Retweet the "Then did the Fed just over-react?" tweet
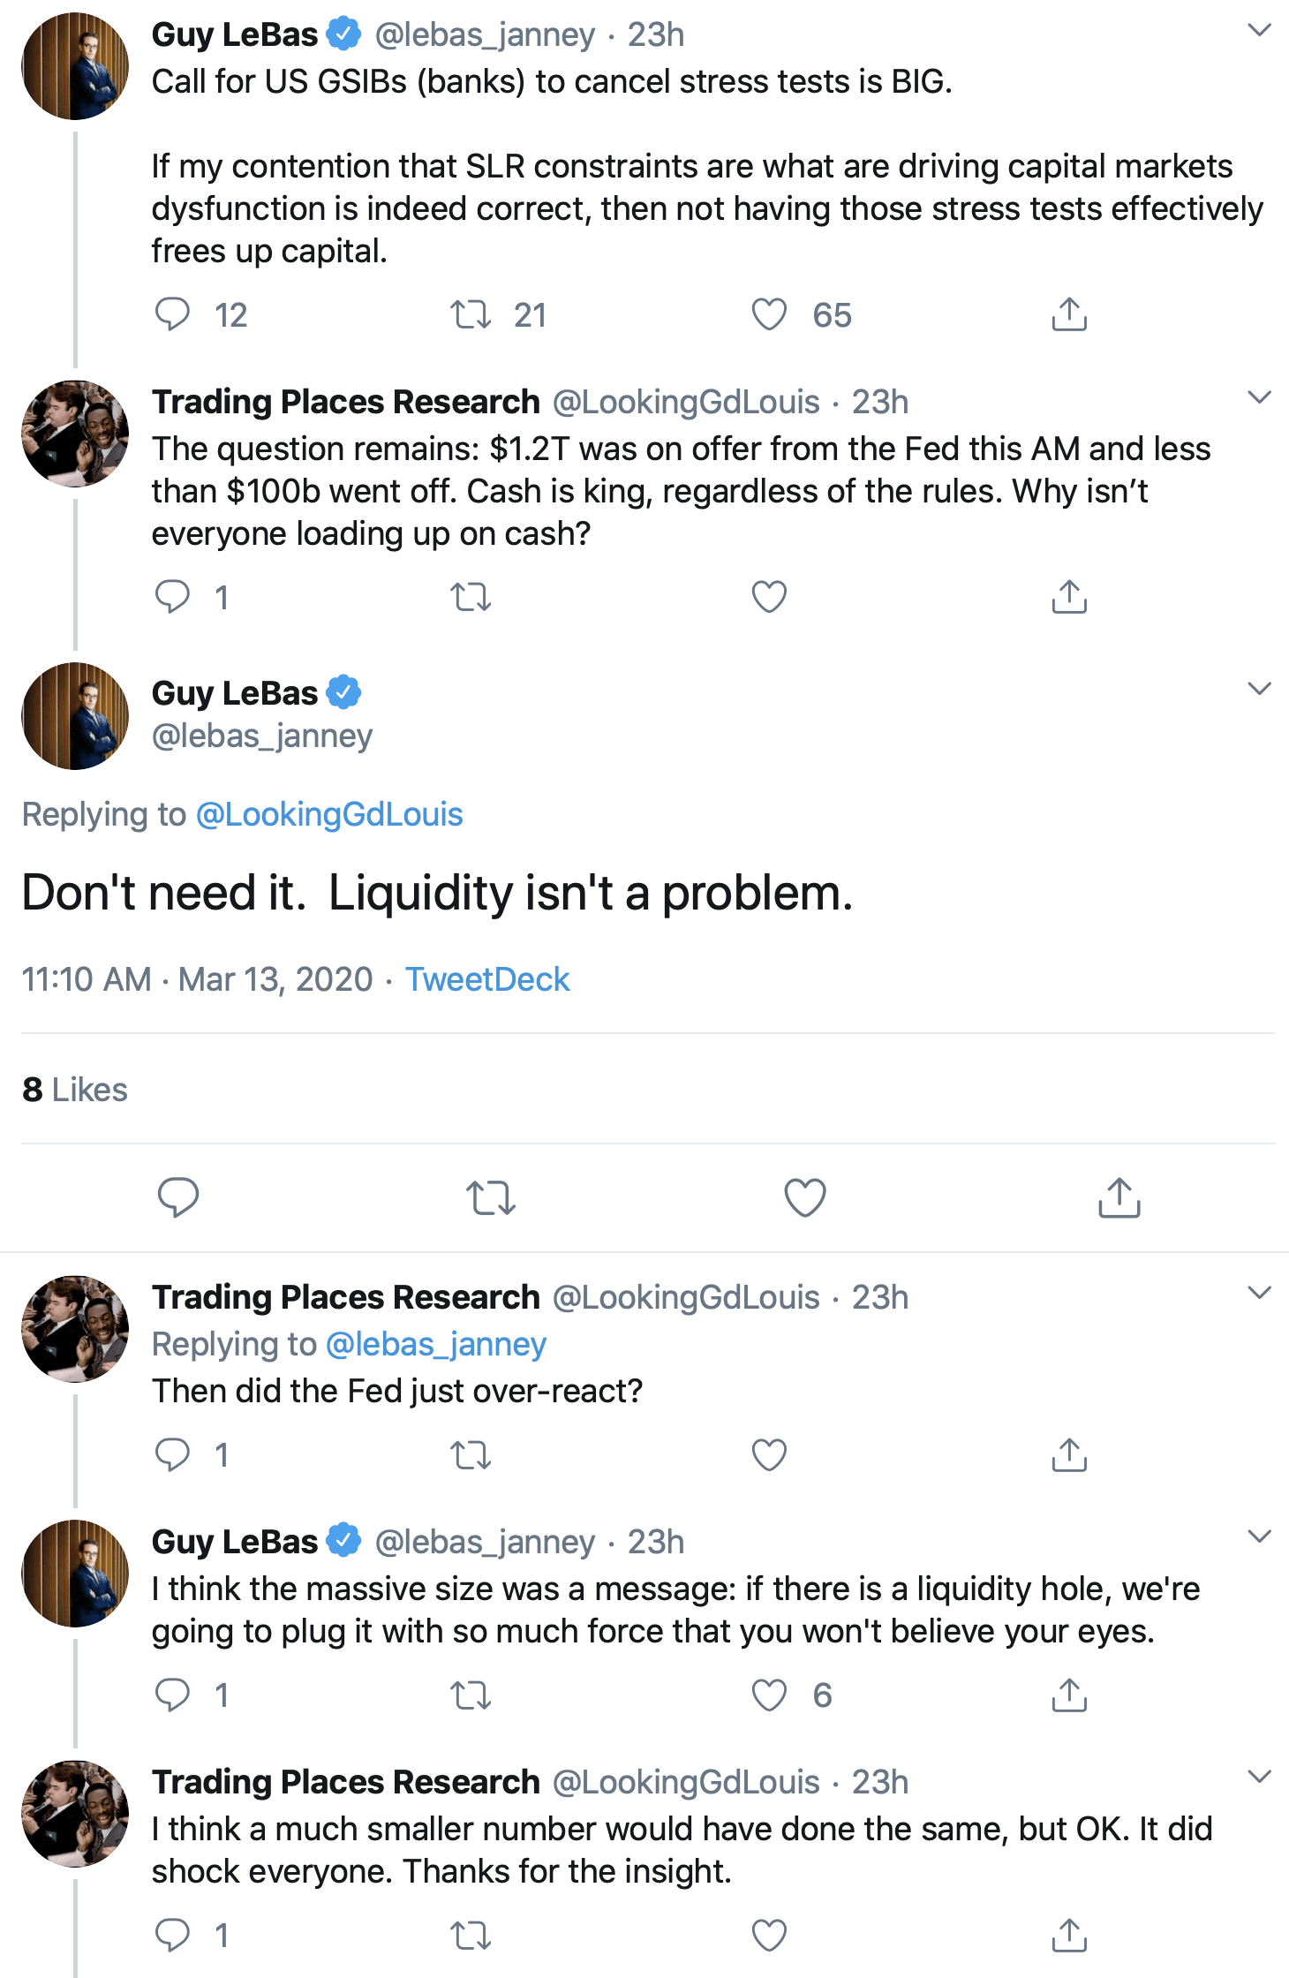 (x=471, y=1454)
